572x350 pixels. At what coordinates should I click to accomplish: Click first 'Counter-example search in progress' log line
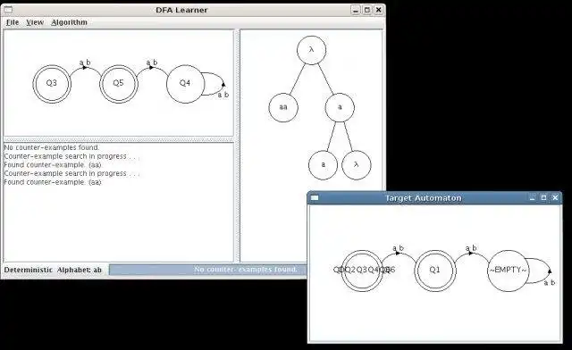pyautogui.click(x=71, y=156)
